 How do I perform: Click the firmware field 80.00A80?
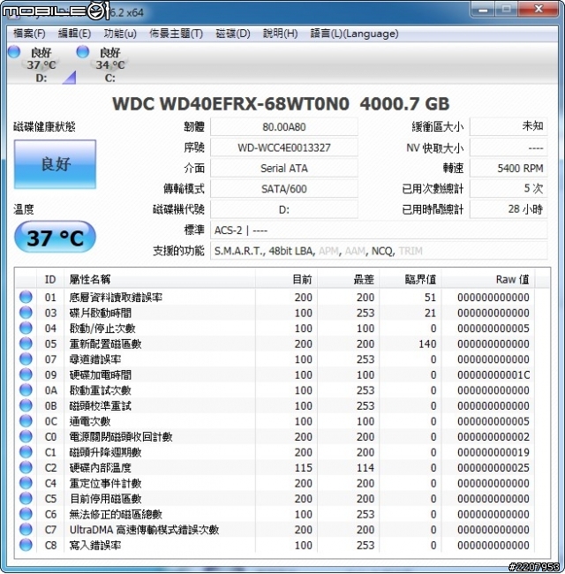tap(284, 126)
